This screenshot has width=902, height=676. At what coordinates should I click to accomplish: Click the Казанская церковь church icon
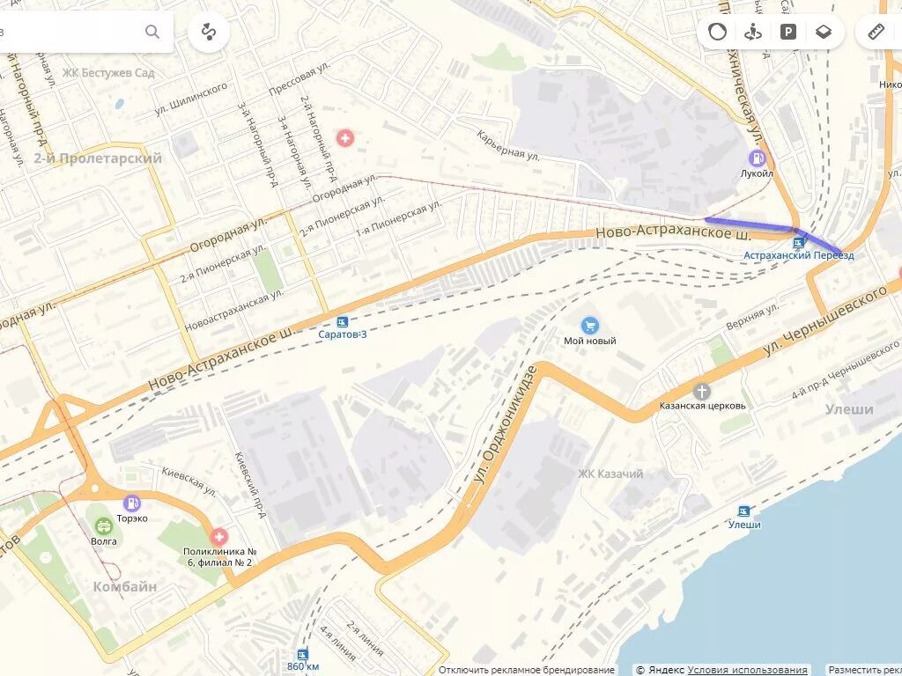pos(702,392)
